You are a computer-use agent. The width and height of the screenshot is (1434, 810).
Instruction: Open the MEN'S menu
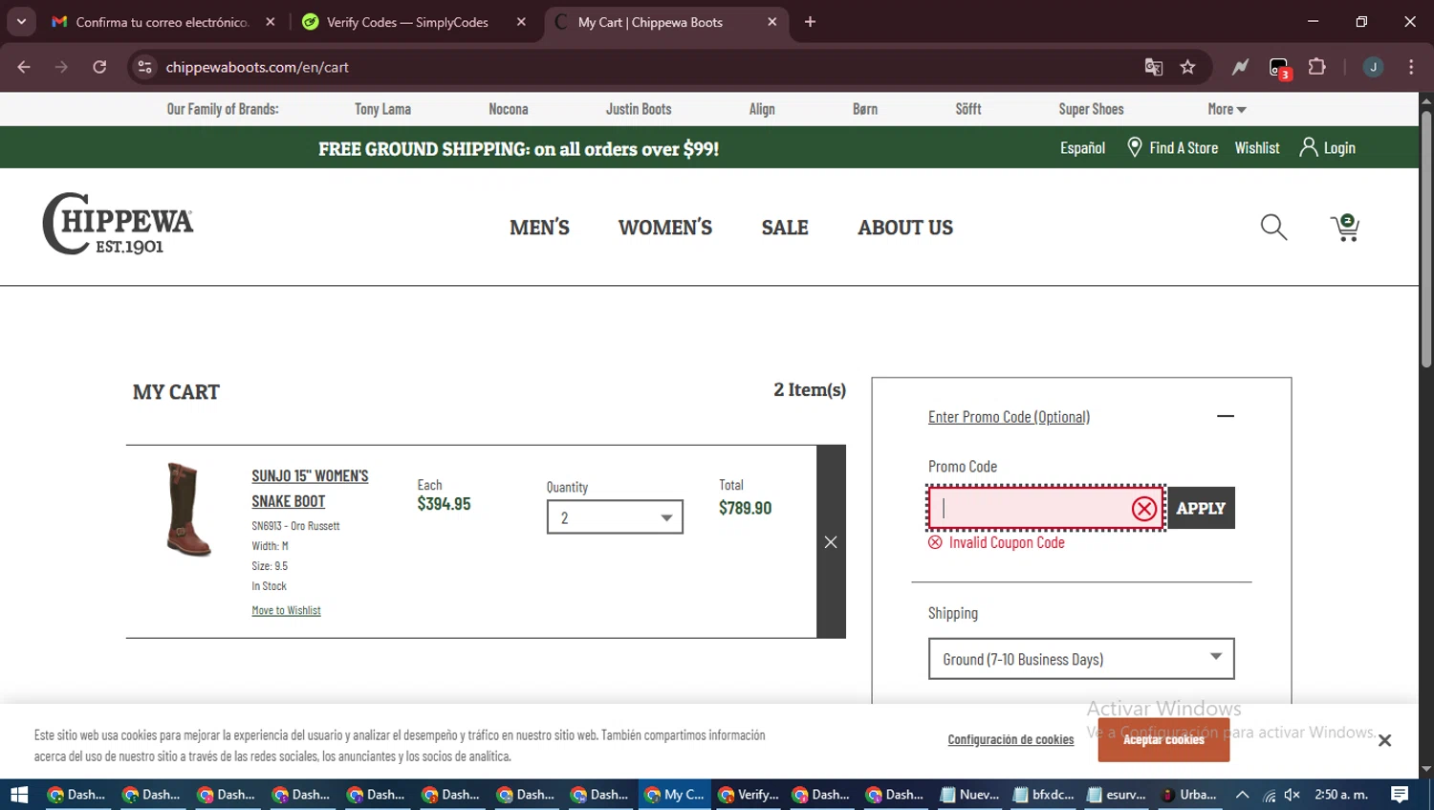coord(539,228)
